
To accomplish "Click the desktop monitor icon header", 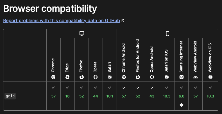I will click(x=82, y=34).
